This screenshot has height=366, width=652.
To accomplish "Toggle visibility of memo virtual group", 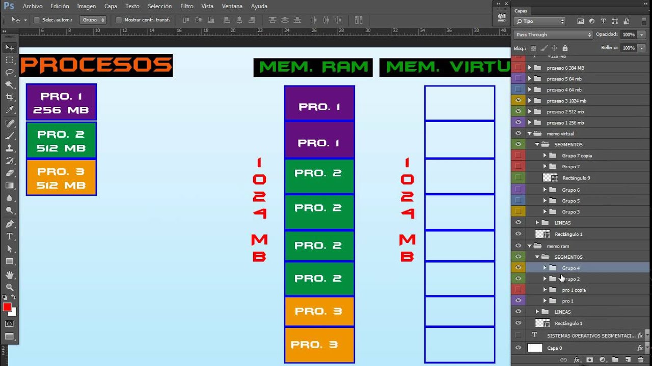I will point(518,134).
